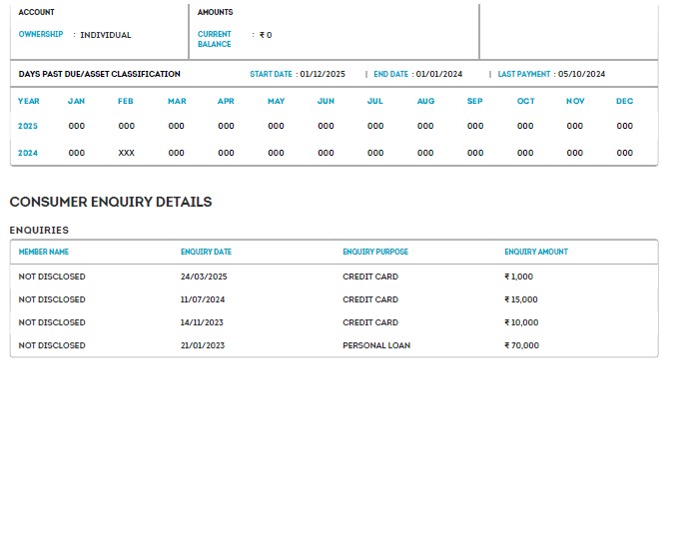675x556 pixels.
Task: Click the 11/07/2024 enquiry date
Action: pyautogui.click(x=203, y=299)
